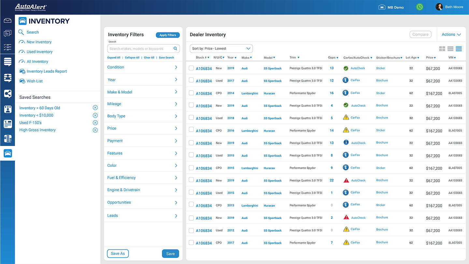The height and width of the screenshot is (264, 469).
Task: Switch to medium row card view
Action: 450,49
